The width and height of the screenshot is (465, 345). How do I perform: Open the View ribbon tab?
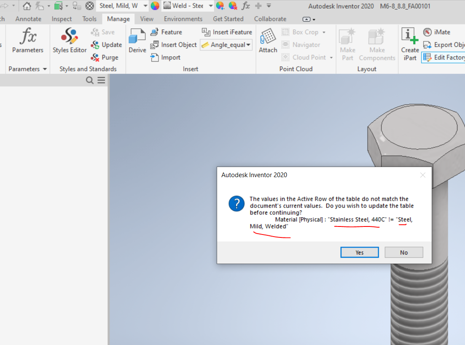click(x=147, y=19)
